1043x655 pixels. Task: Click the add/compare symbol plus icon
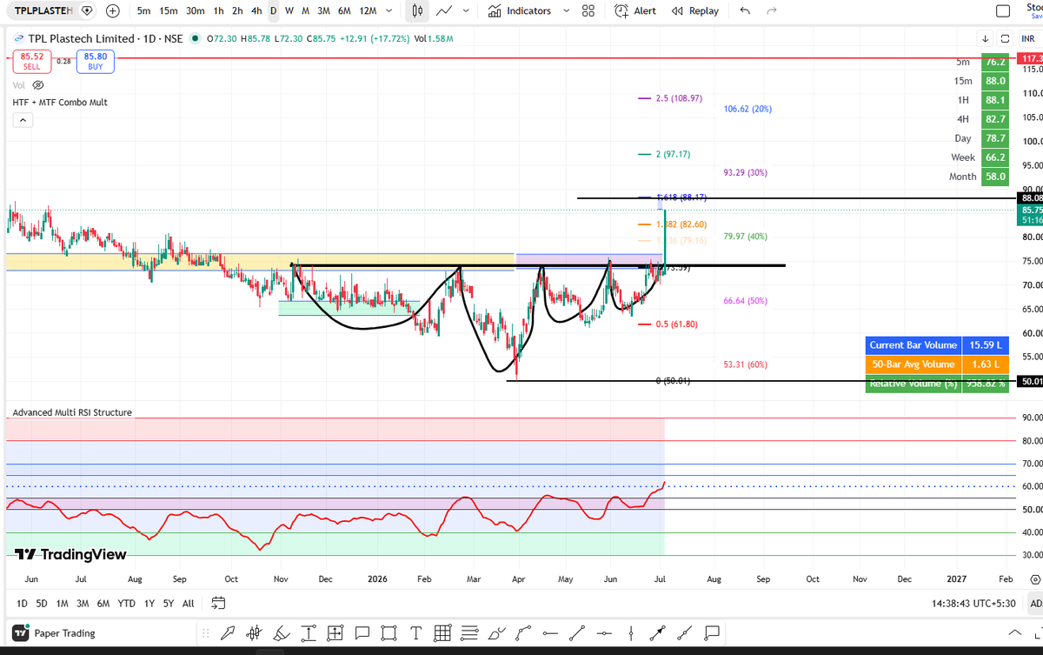(x=113, y=10)
